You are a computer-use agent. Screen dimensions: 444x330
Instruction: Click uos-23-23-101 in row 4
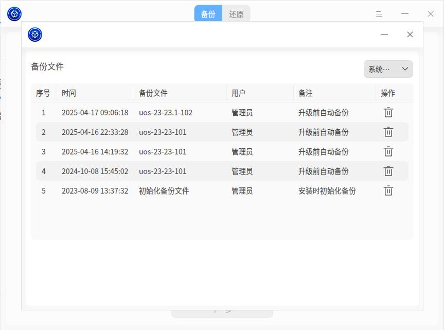(x=163, y=171)
